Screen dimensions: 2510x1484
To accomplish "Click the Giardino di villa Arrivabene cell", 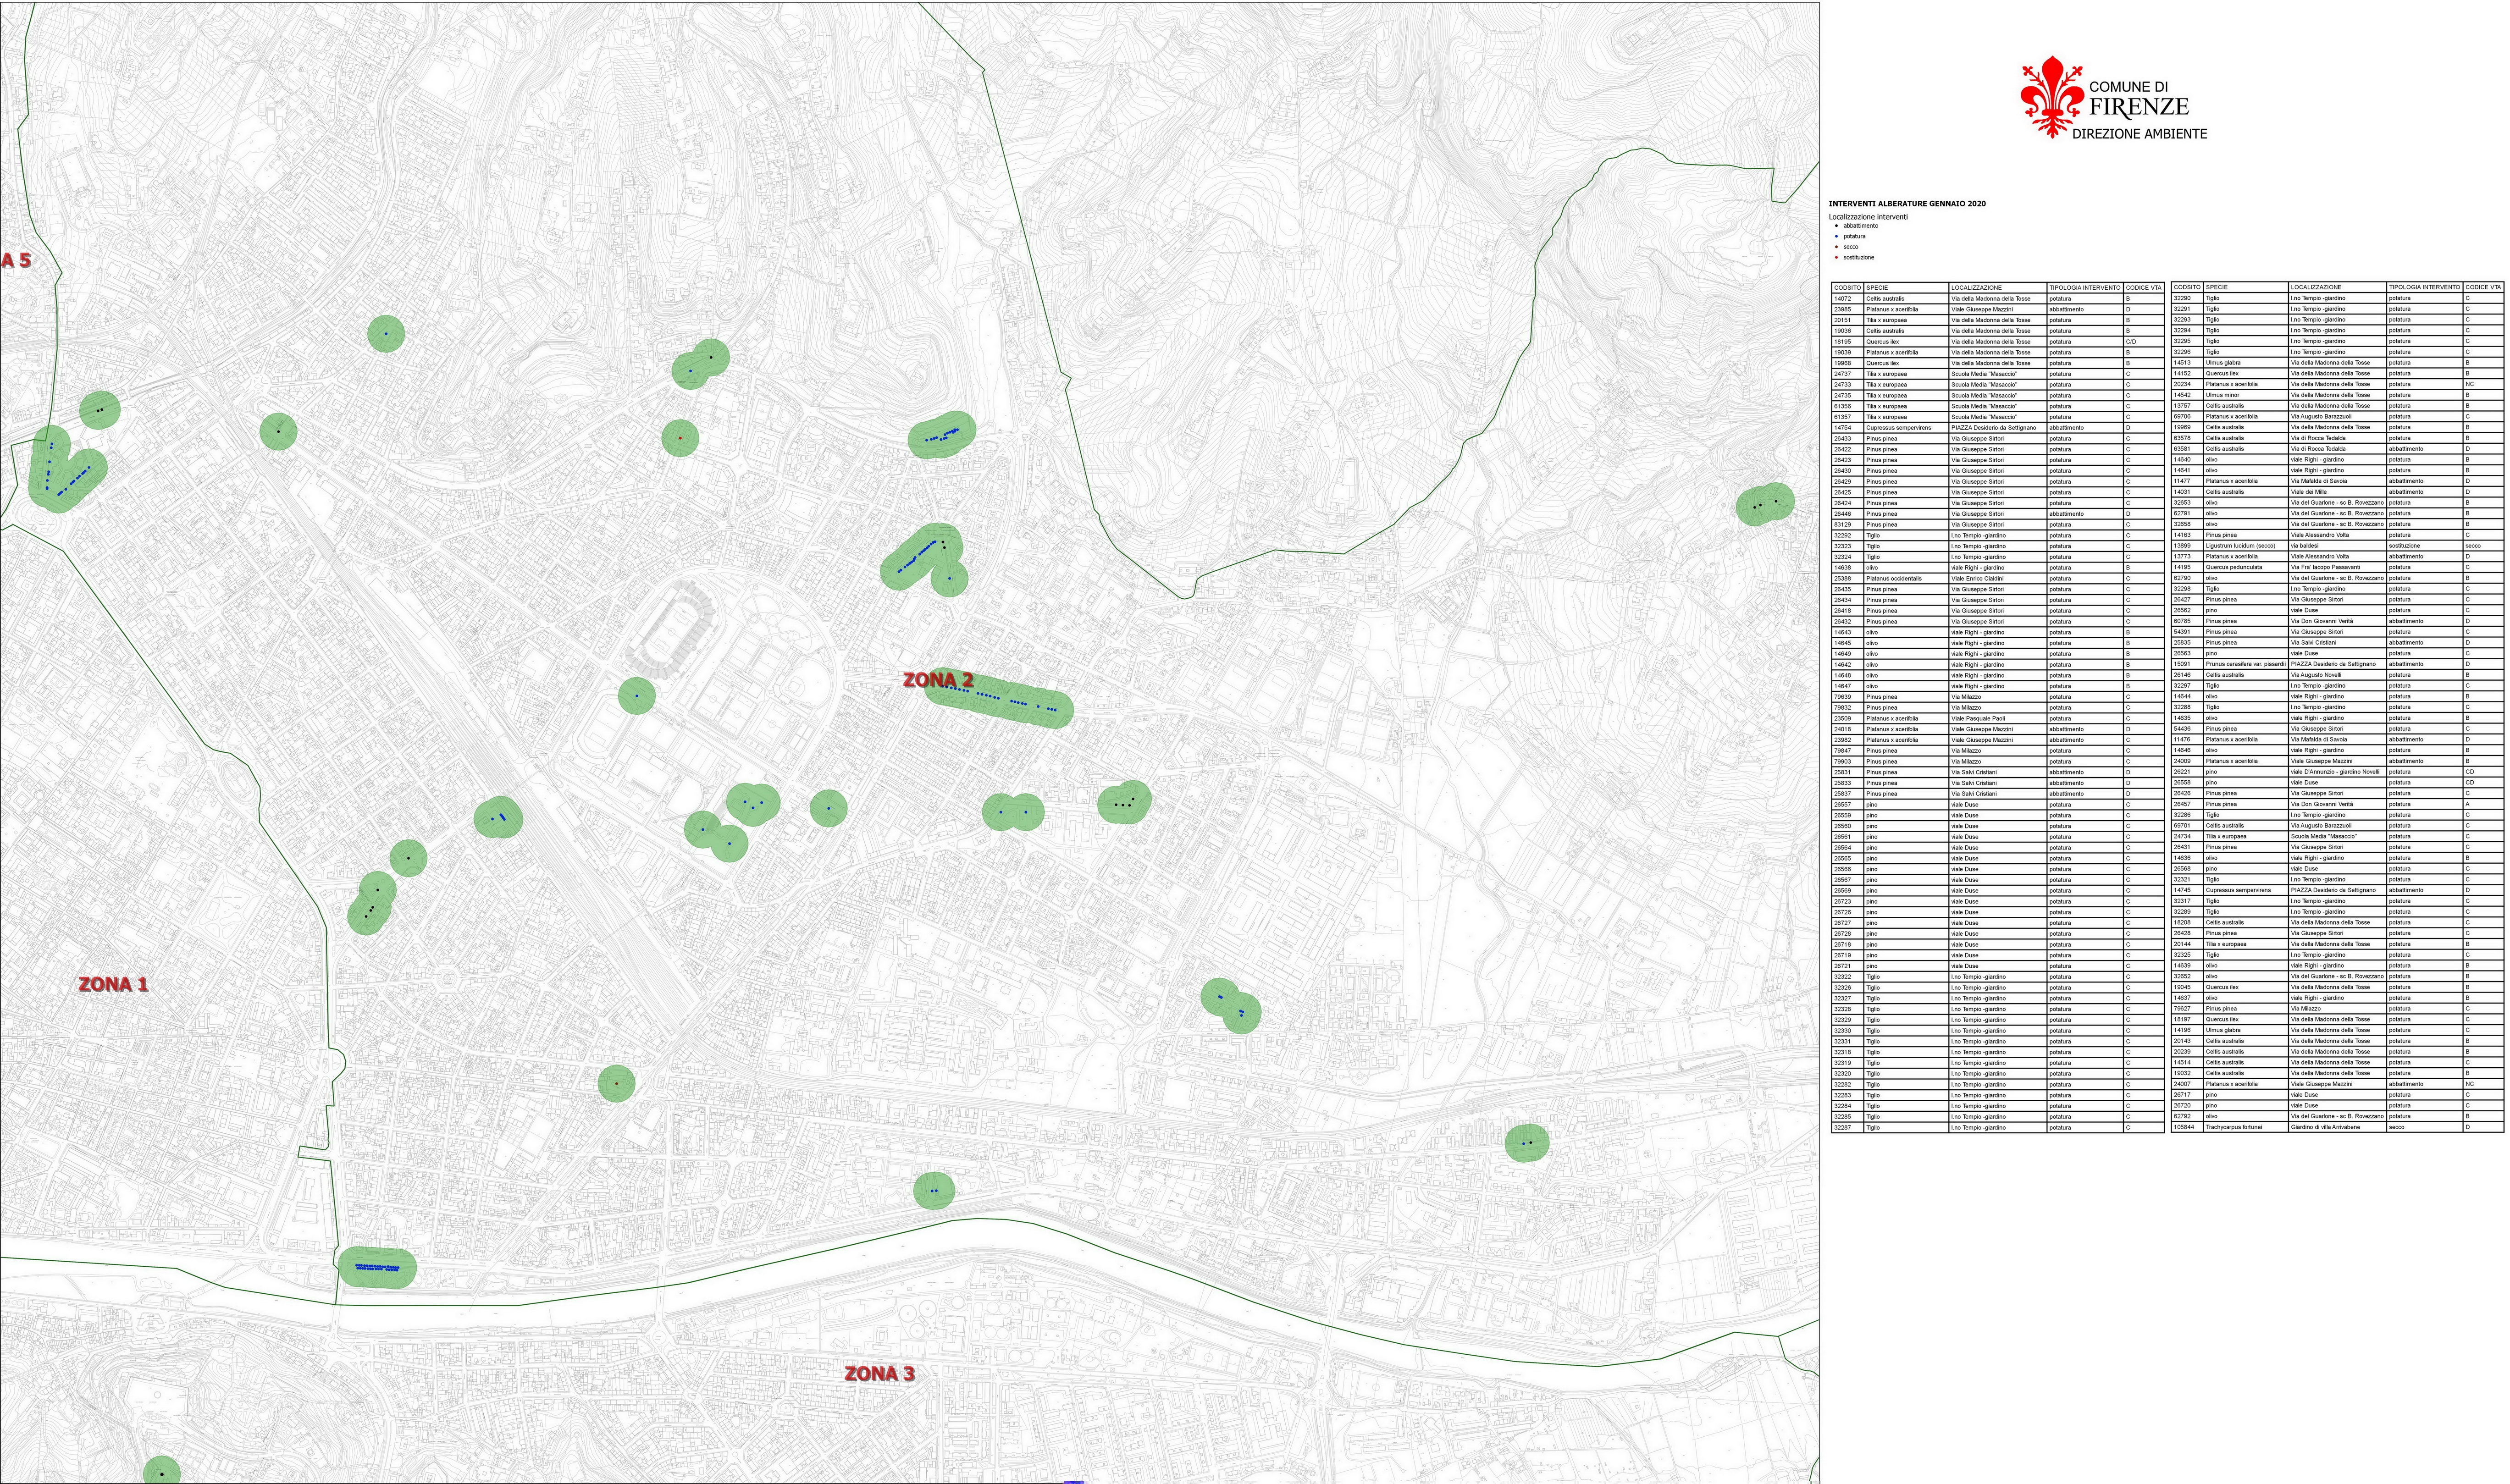I will (2337, 1128).
